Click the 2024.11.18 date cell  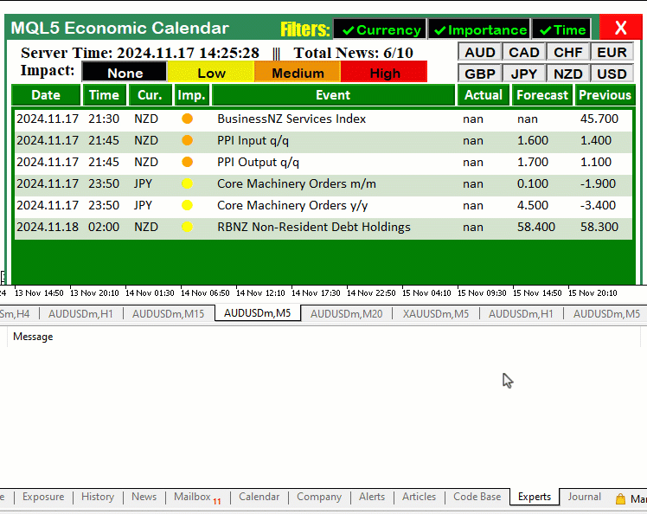click(x=48, y=227)
